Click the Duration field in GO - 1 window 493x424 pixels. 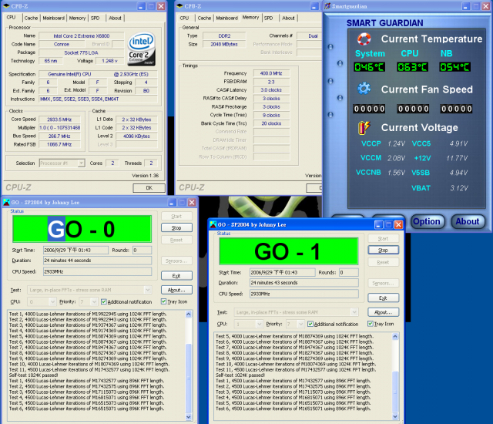(304, 283)
